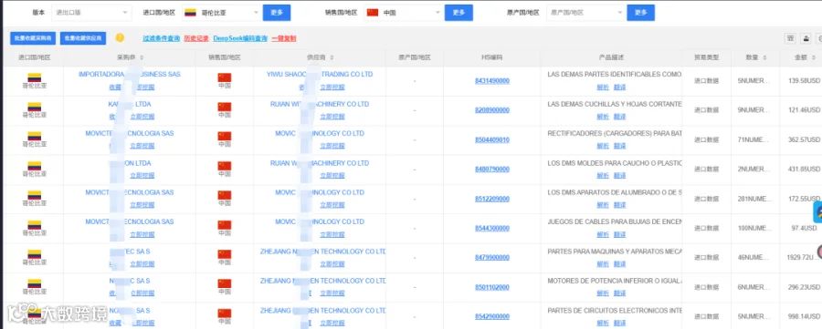Open the 历史记录 link

click(196, 38)
